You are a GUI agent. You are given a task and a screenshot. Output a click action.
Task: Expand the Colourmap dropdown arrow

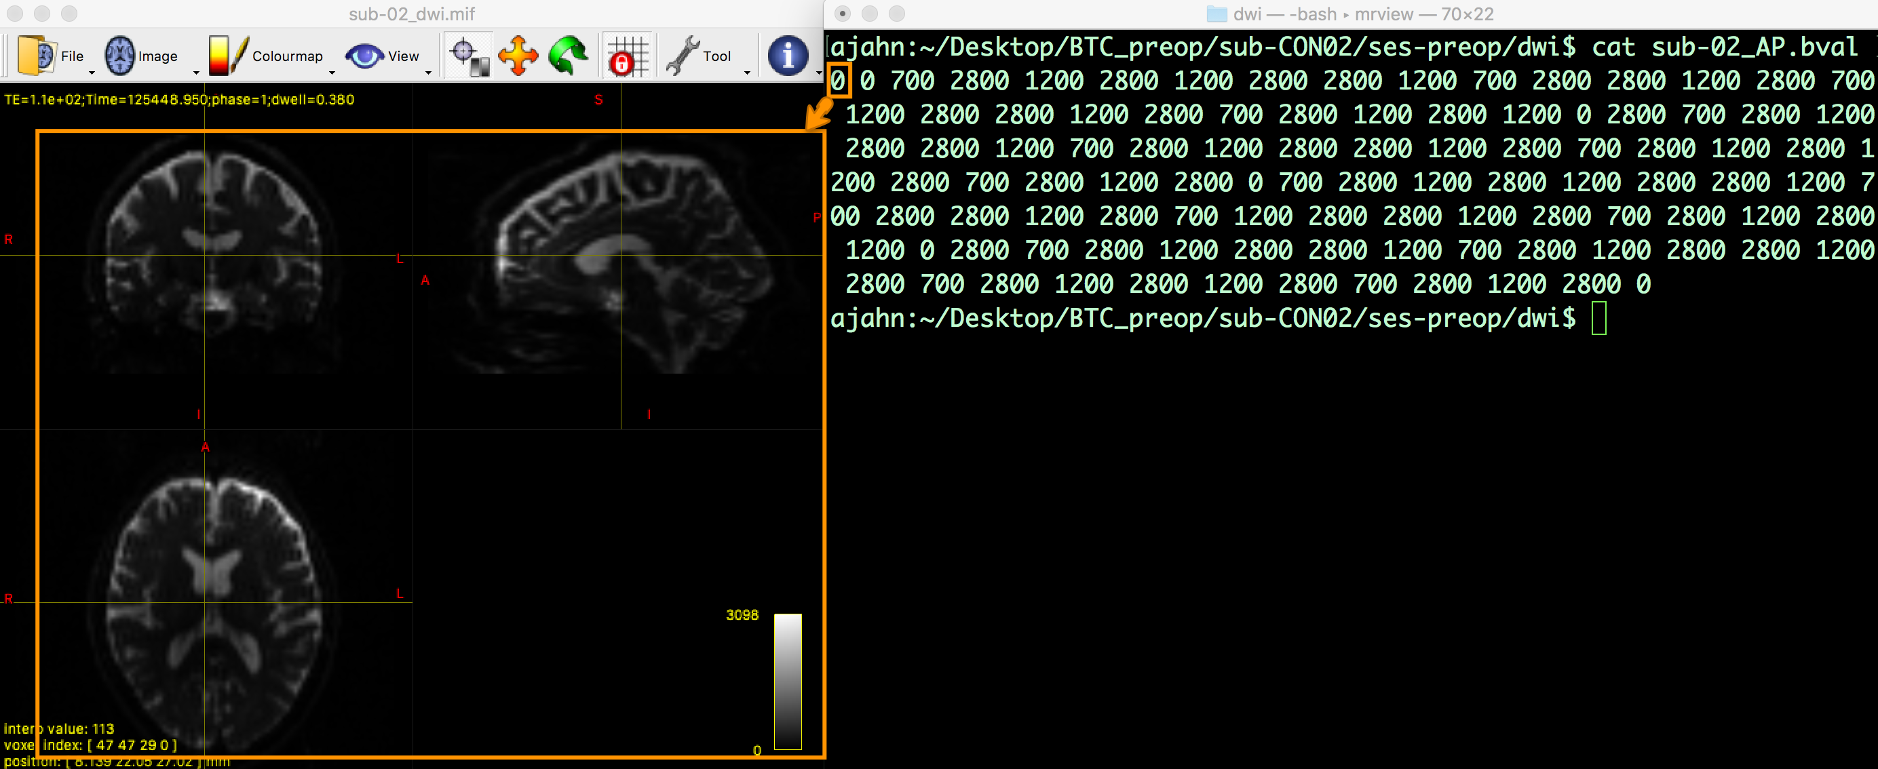tap(332, 73)
